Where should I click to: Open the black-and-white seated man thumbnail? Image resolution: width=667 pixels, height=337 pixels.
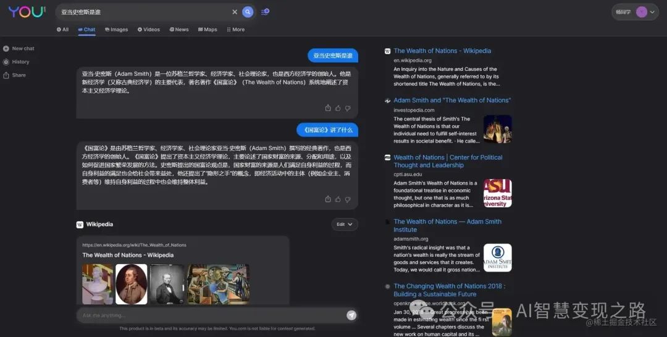pyautogui.click(x=167, y=284)
